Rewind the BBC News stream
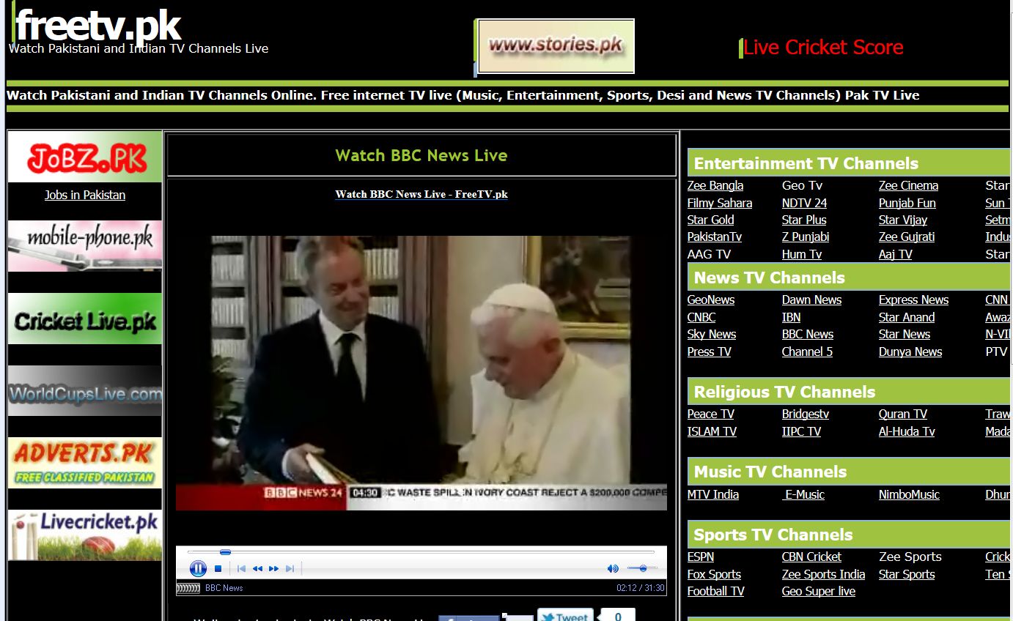The width and height of the screenshot is (1013, 621). coord(257,568)
